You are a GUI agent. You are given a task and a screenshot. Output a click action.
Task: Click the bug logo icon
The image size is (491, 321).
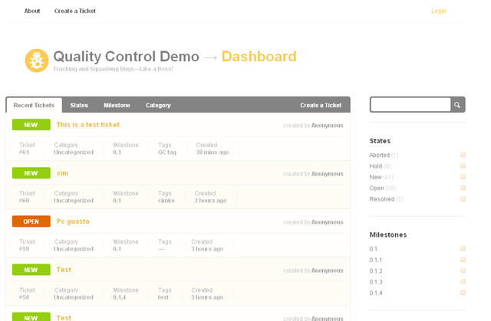[x=36, y=60]
